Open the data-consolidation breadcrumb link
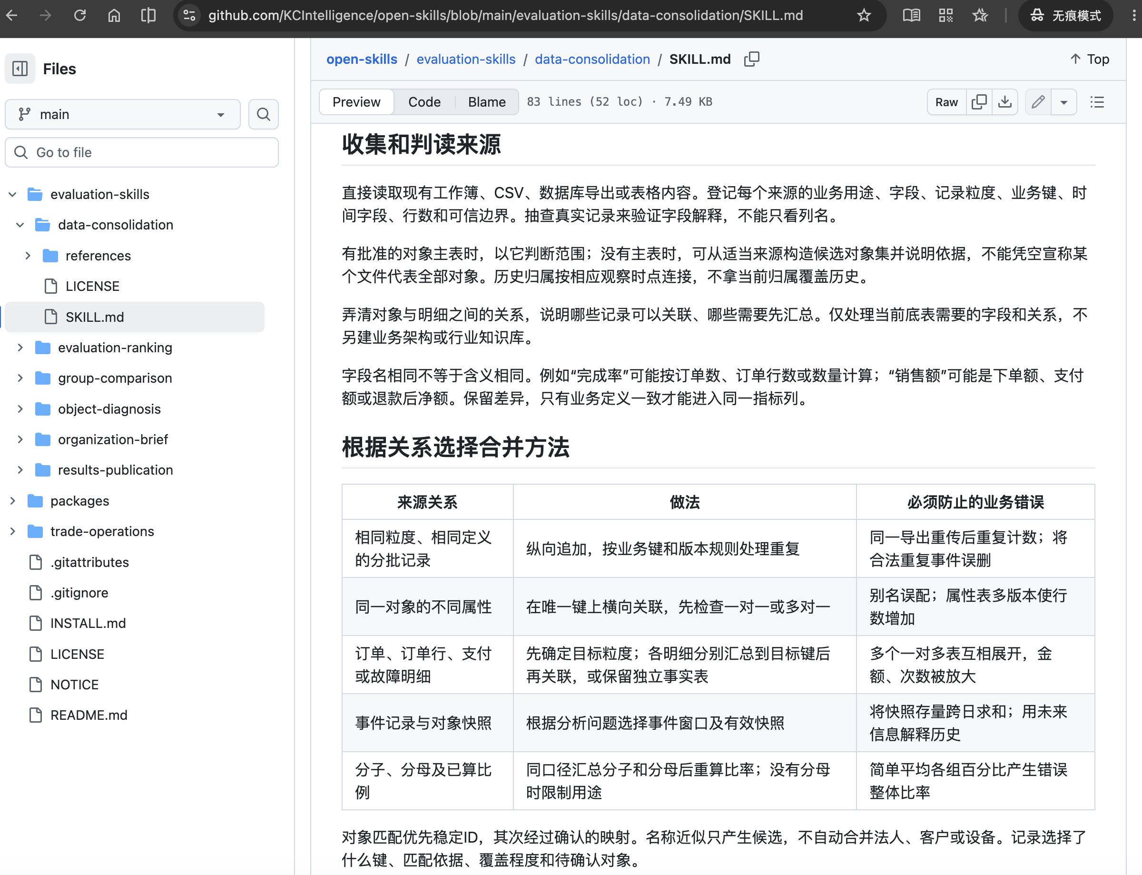 point(592,60)
